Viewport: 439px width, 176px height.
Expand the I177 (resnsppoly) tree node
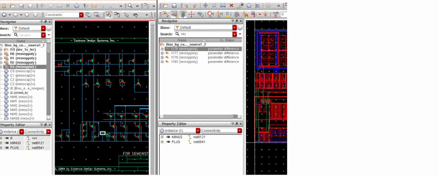click(x=162, y=53)
